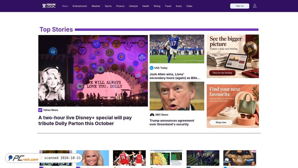Open Trump announces Greenland agreement headline
Image resolution: width=298 pixels, height=168 pixels.
[x=172, y=122]
